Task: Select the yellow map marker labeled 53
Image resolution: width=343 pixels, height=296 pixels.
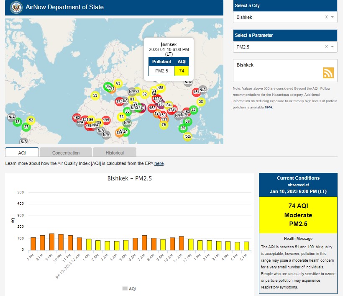Action: point(95,95)
